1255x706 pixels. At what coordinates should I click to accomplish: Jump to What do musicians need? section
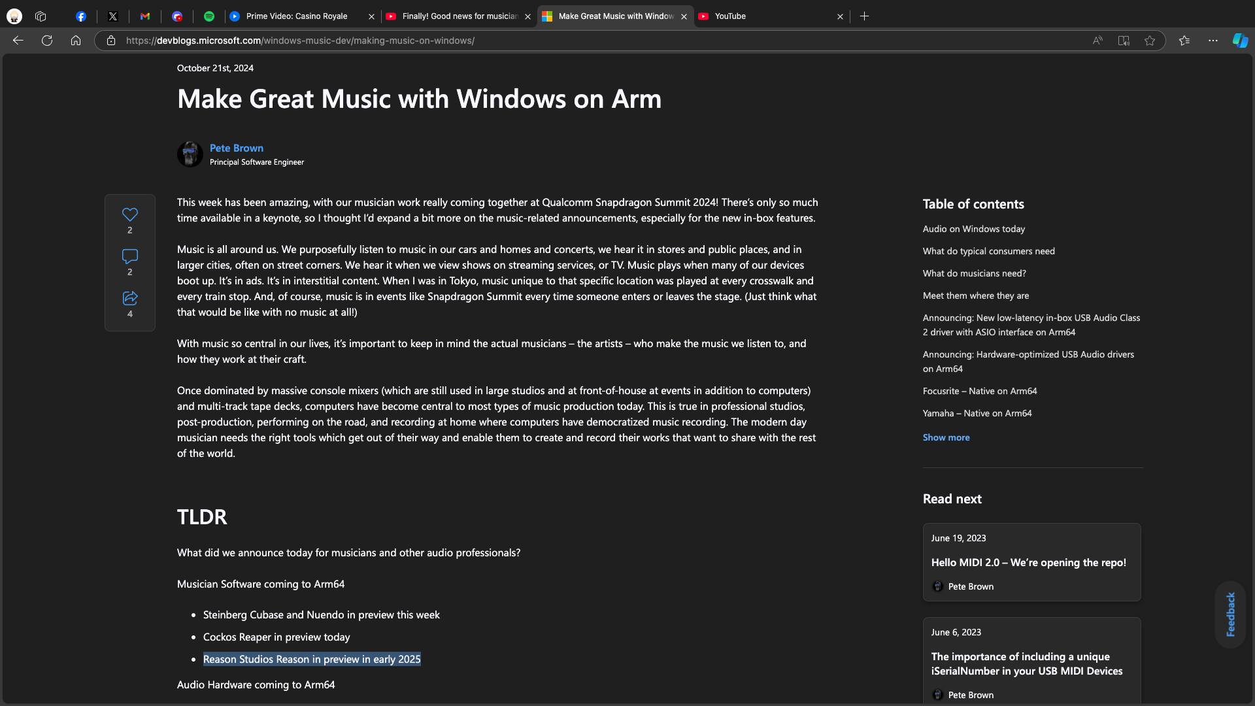[975, 273]
